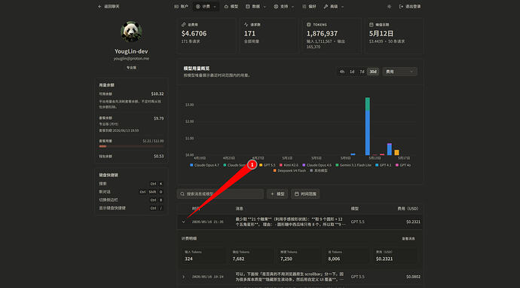Click the magnifier icon in search field
This screenshot has width=520, height=288.
pos(182,194)
